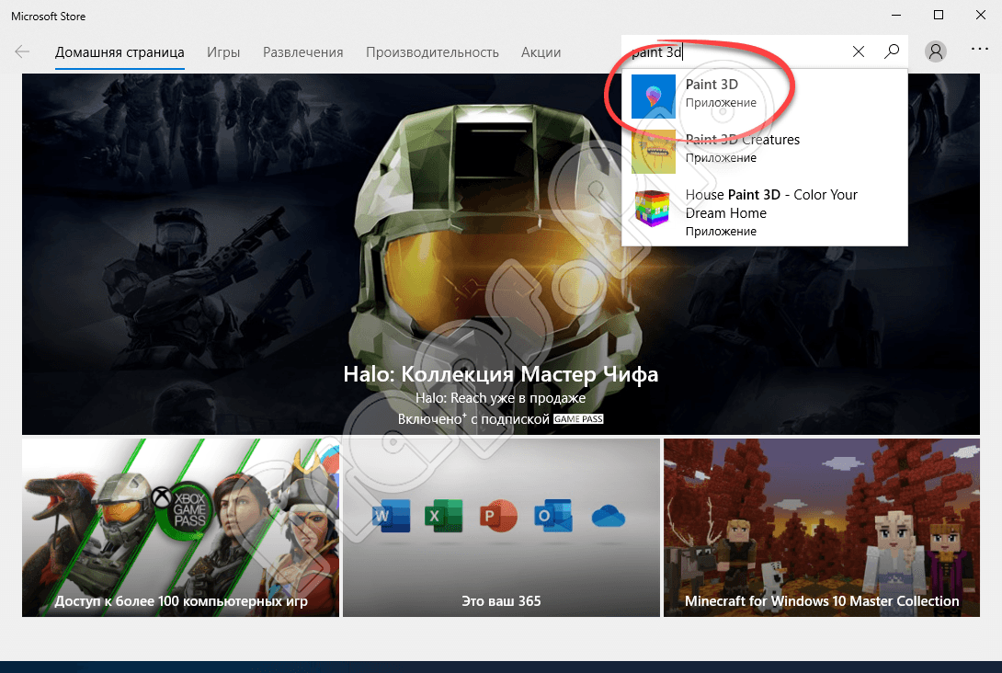Open the Игры tab
Viewport: 1002px width, 673px height.
[223, 52]
